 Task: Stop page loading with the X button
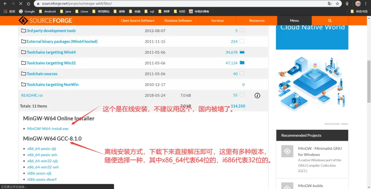22,4
